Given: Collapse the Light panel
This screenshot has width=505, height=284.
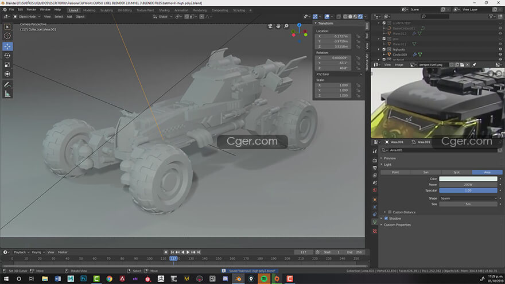Looking at the screenshot, I should click(x=387, y=165).
